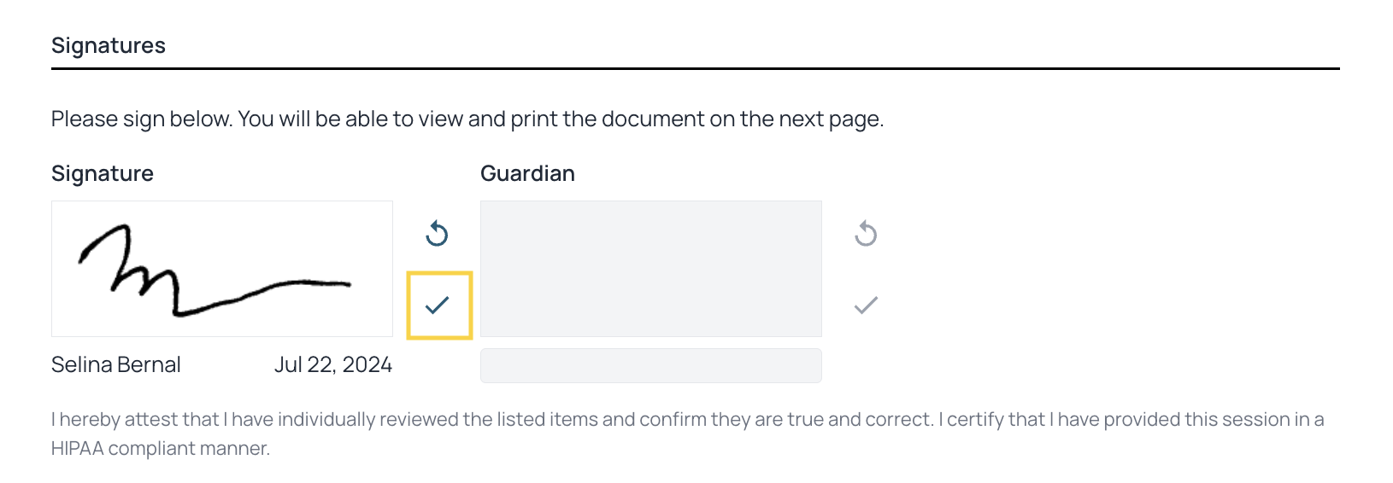Click inside the empty Guardian signature pad
Screen dimensions: 1393x483
tap(650, 268)
